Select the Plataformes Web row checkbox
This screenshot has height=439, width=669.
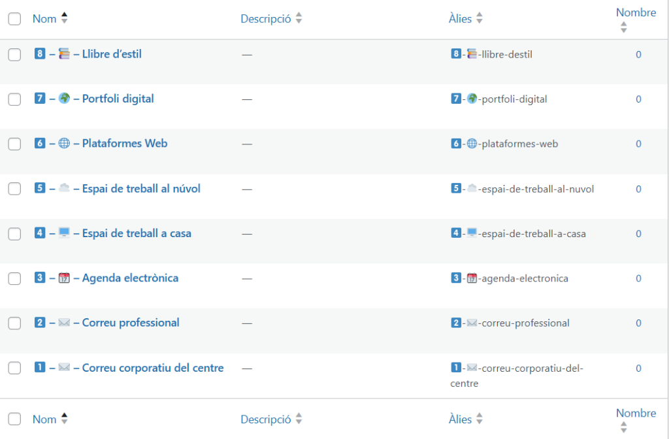click(14, 144)
